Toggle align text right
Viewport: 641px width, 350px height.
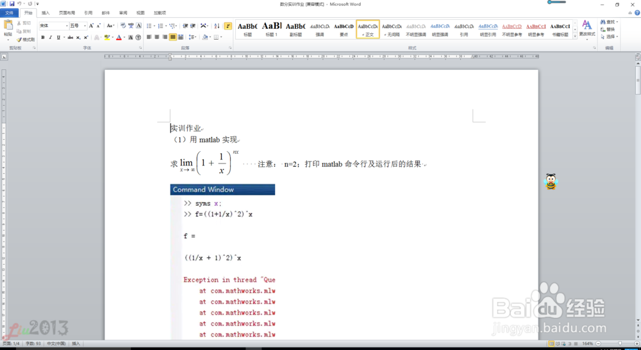click(165, 37)
